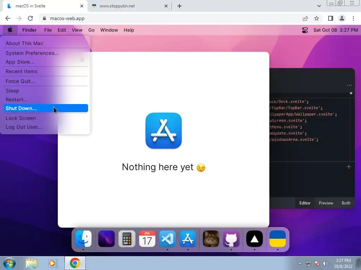This screenshot has width=361, height=270.
Task: Click the menu bar date and time
Action: coord(336,30)
